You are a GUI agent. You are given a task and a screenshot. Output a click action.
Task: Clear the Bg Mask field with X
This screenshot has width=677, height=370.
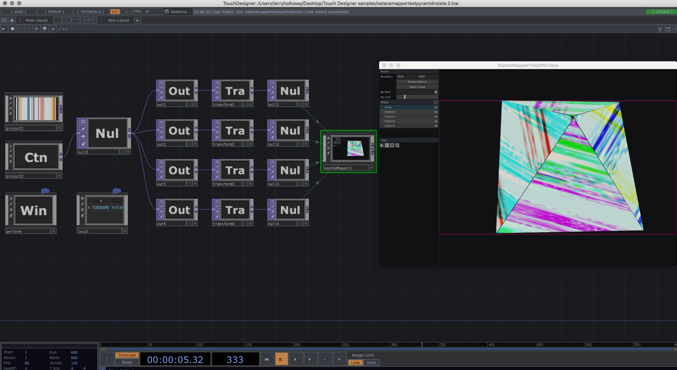pos(436,92)
